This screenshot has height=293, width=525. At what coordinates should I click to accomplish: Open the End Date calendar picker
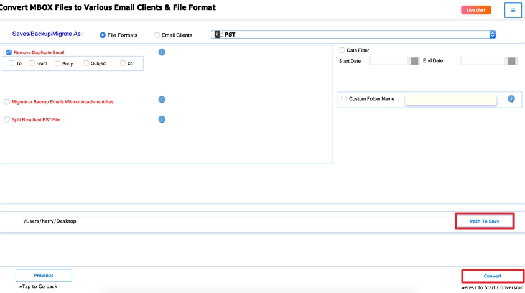tap(511, 61)
